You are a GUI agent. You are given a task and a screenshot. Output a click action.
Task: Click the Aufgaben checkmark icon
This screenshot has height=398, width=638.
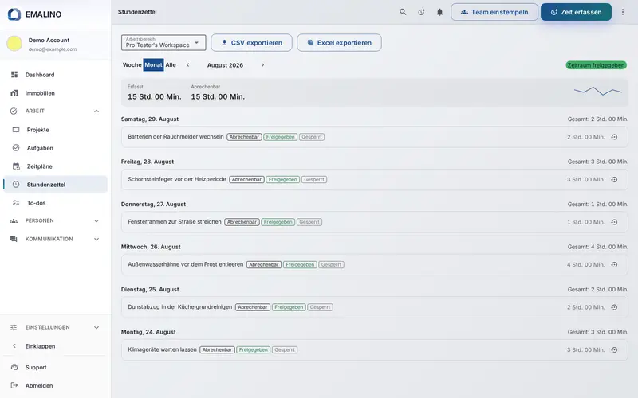click(16, 148)
